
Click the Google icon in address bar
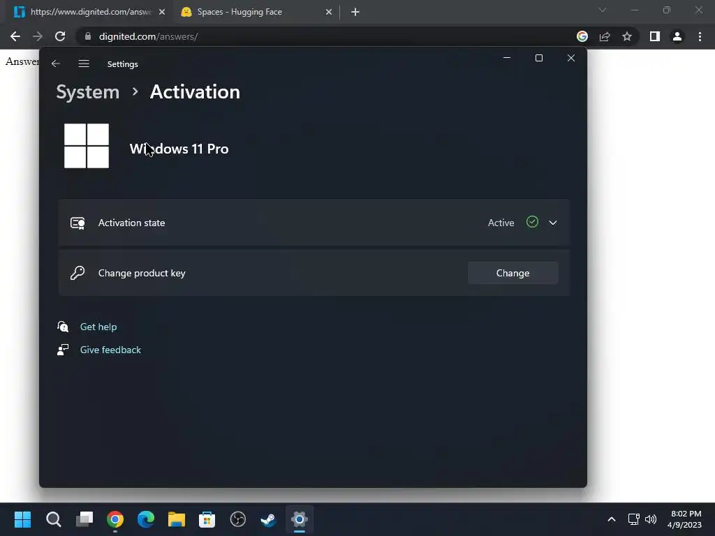point(582,36)
